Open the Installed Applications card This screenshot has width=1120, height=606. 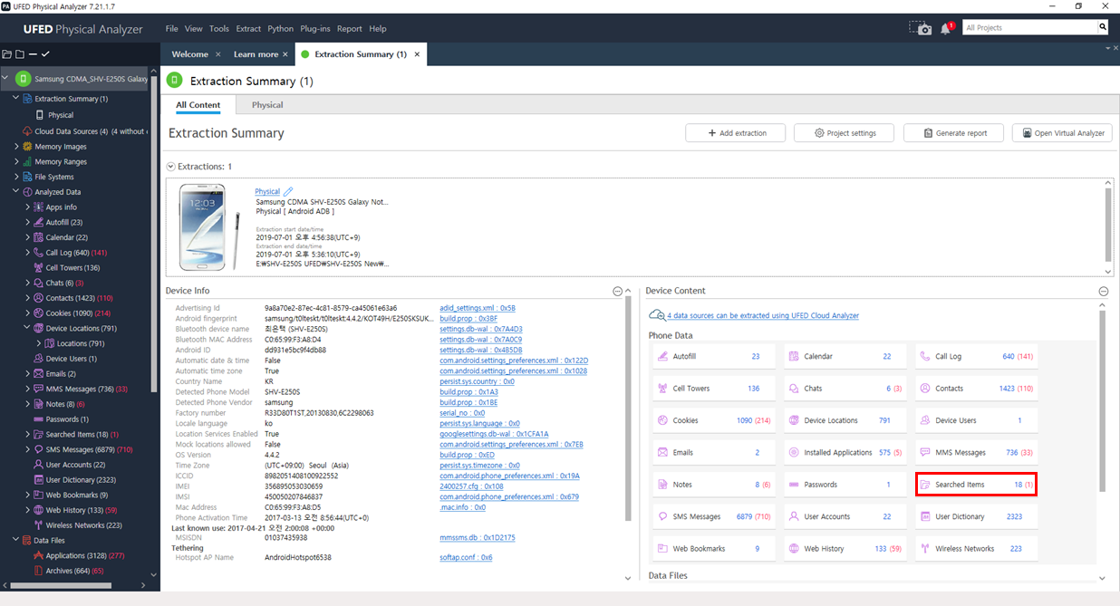click(845, 452)
